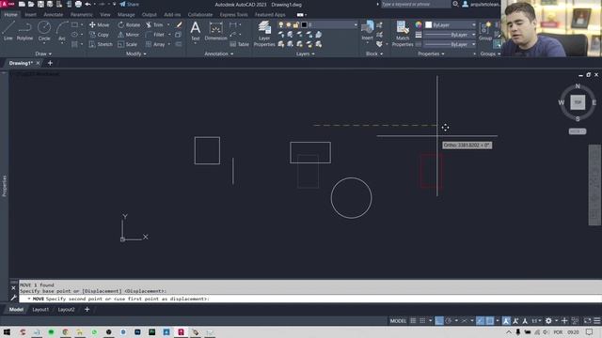The height and width of the screenshot is (338, 602).
Task: Open the View ribbon tab
Action: [x=104, y=15]
